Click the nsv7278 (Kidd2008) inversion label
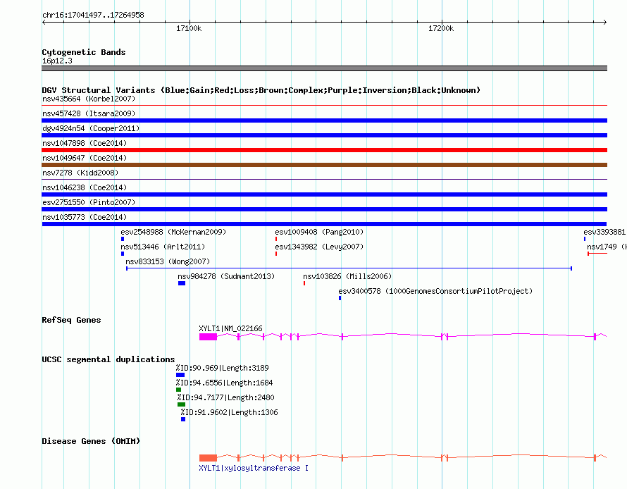Screen dimensions: 627x489 click(x=80, y=173)
